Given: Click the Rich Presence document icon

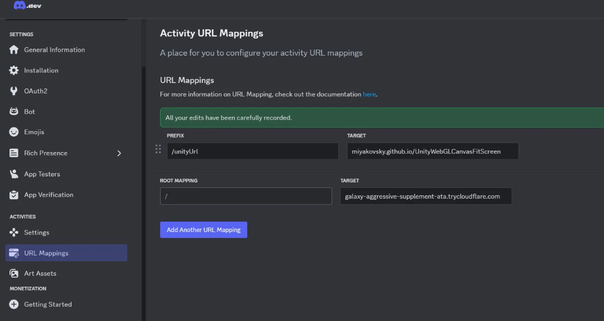Looking at the screenshot, I should click(x=14, y=153).
